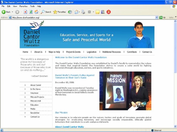The height and width of the screenshot is (132, 177).
Task: Expand the About Daniel sidebar arrow
Action: click(25, 85)
